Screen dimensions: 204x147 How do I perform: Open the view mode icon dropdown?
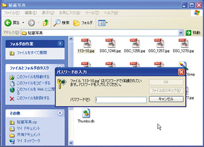(x=103, y=23)
